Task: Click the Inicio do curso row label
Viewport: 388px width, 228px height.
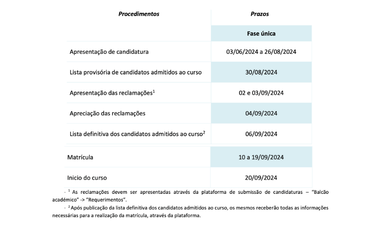Action: tap(87, 178)
